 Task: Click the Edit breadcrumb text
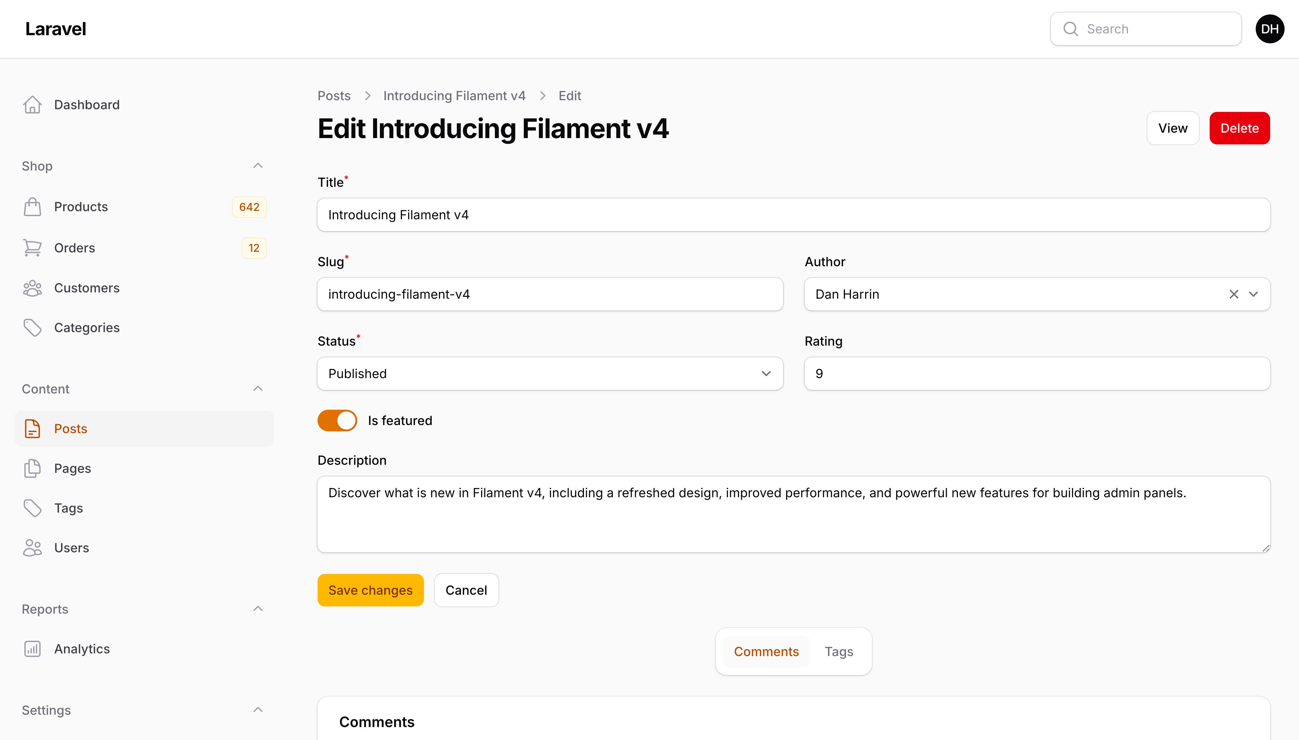coord(570,96)
